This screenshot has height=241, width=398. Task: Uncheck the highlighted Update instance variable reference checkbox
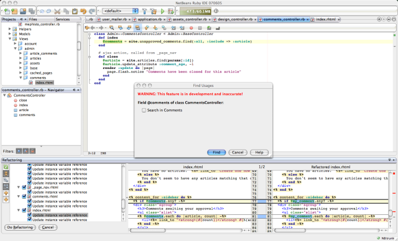point(29,215)
